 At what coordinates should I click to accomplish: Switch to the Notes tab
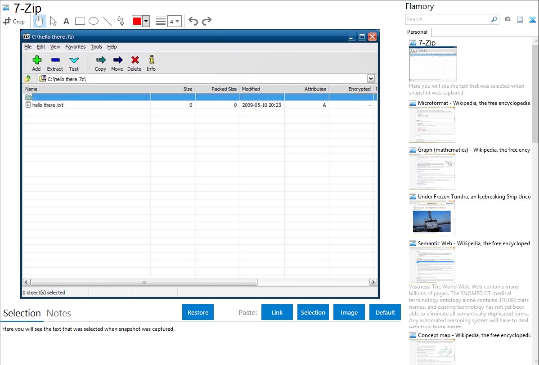click(x=59, y=313)
